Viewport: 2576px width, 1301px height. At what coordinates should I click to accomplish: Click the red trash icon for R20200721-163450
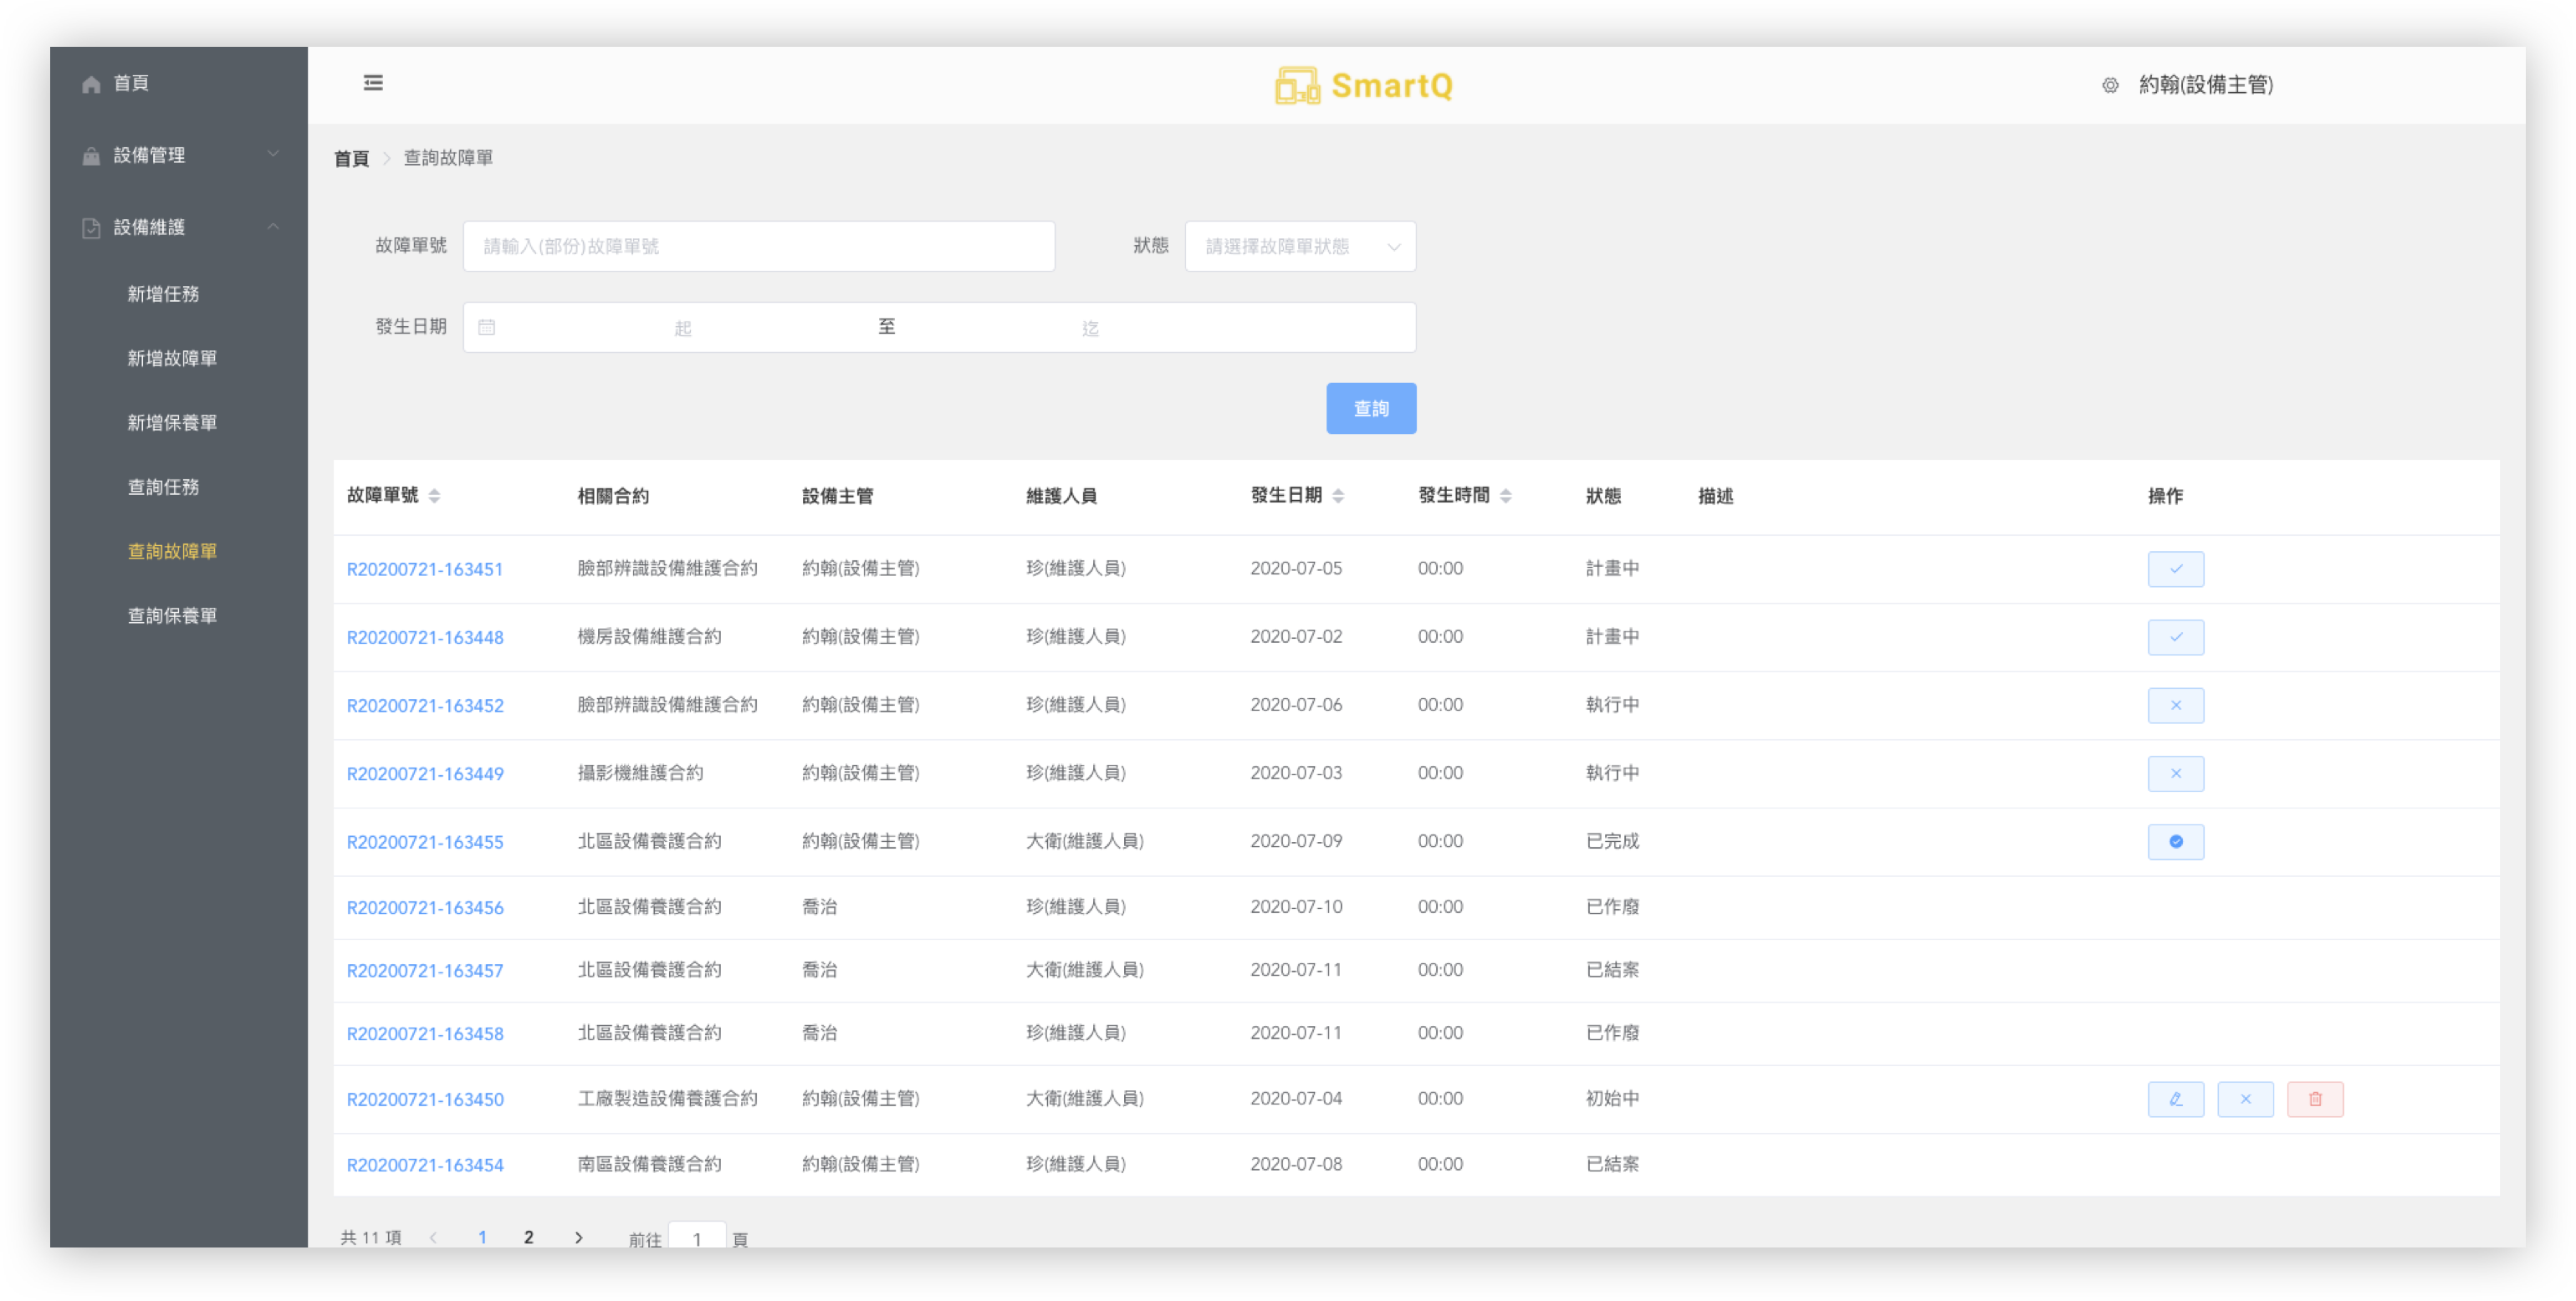2315,1099
